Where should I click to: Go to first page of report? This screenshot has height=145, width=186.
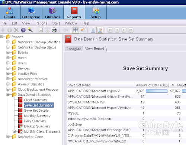110,30
